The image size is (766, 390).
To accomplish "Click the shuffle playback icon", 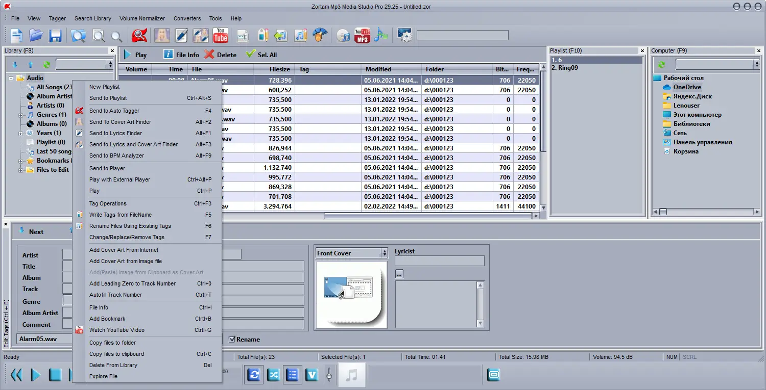I will pyautogui.click(x=273, y=375).
